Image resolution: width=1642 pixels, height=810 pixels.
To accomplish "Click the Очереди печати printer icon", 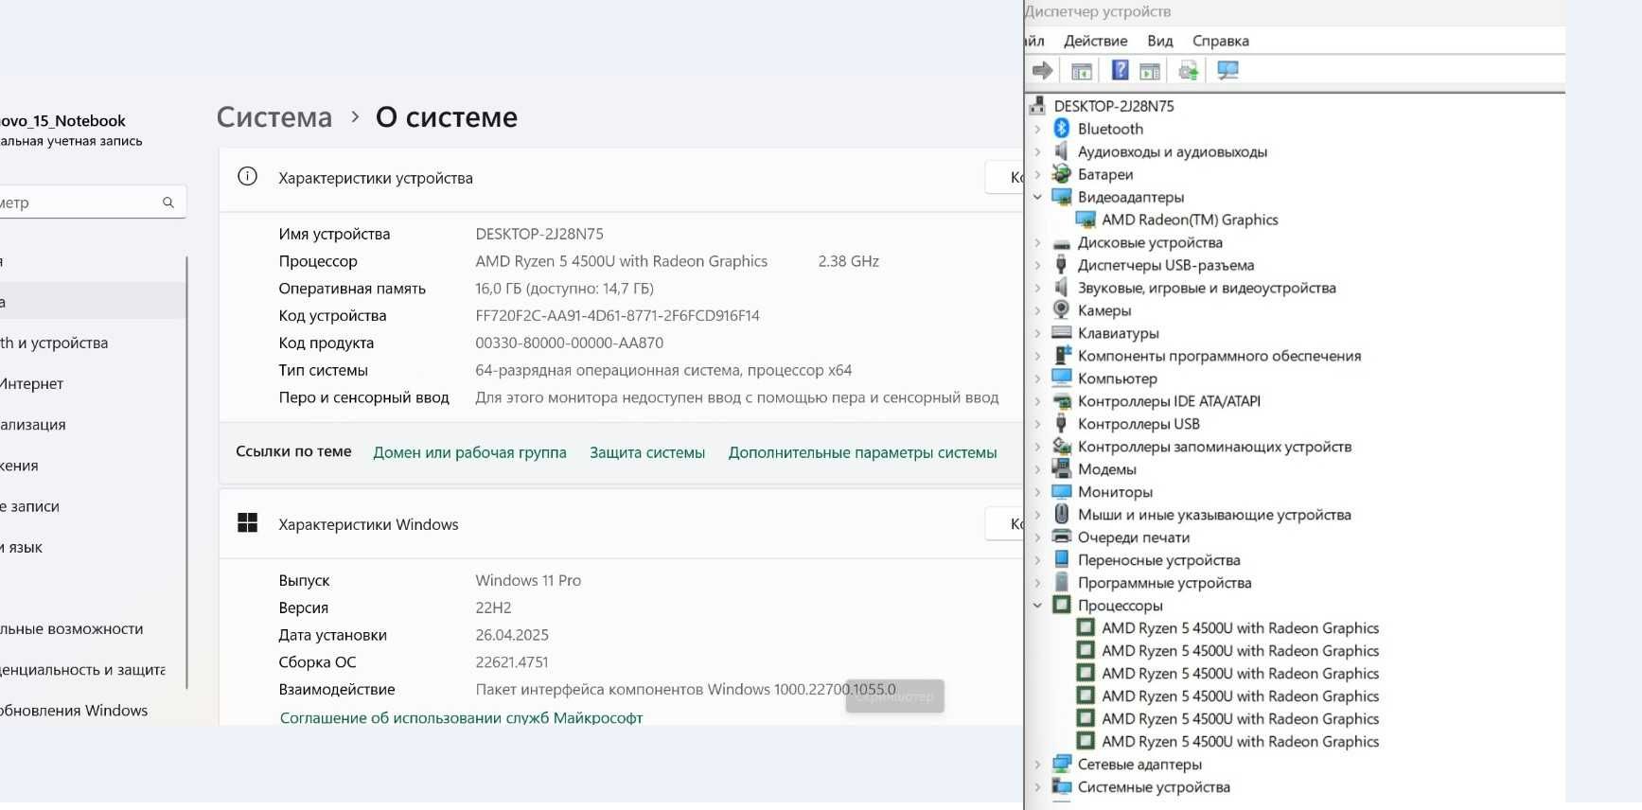I will coord(1062,537).
